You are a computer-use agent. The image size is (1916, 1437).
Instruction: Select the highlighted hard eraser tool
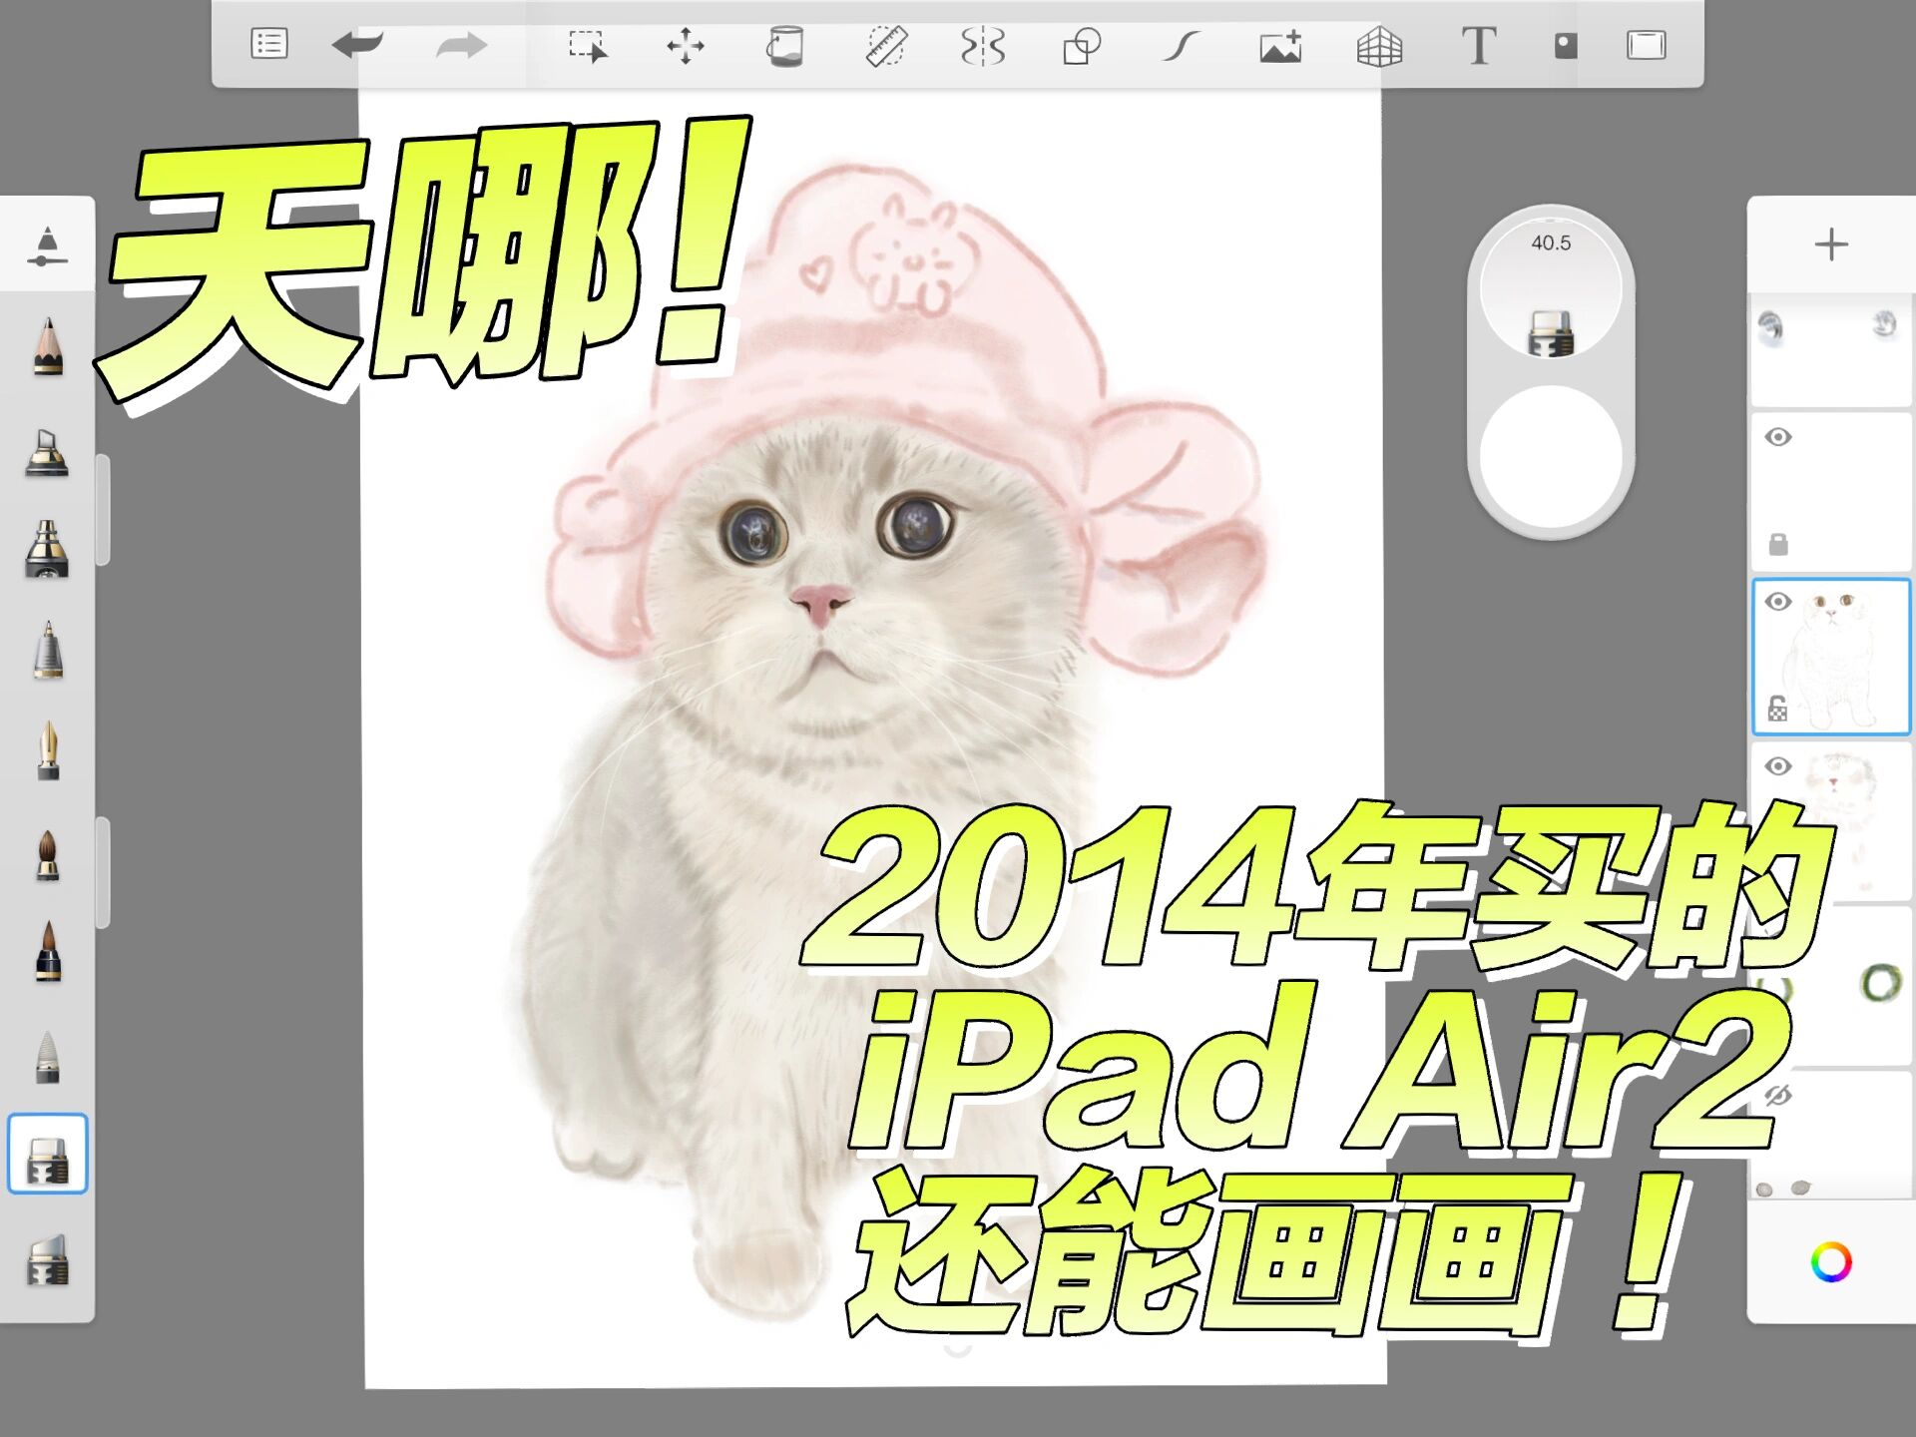pyautogui.click(x=47, y=1154)
